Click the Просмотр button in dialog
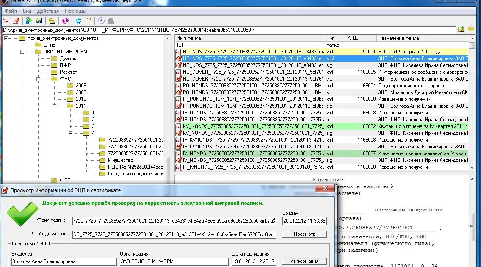Image resolution: width=481 pixels, height=267 pixels. (x=304, y=234)
